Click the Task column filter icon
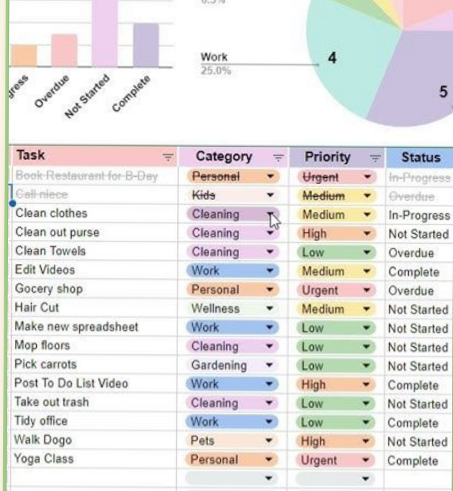Viewport: 453px width, 491px height. (168, 157)
